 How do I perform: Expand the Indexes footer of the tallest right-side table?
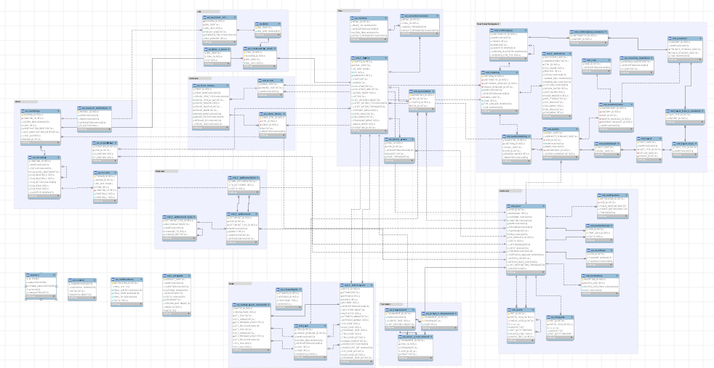tap(509, 271)
